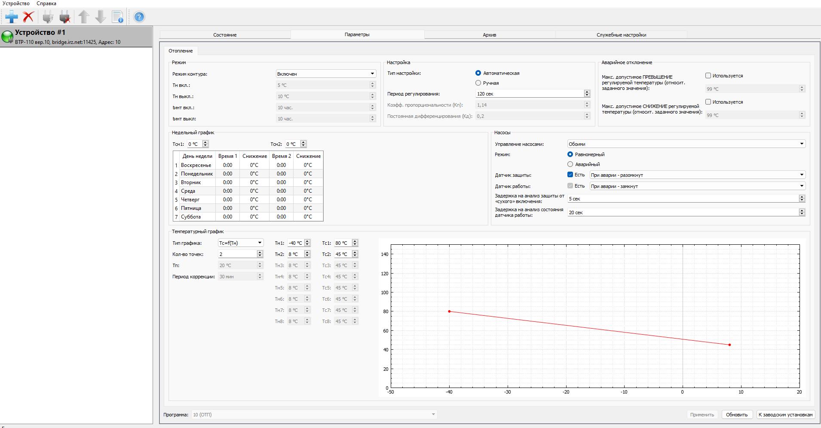821x428 pixels.
Task: Click the Суббота row label
Action: [191, 217]
